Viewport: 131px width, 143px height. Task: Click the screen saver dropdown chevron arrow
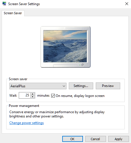64,86
